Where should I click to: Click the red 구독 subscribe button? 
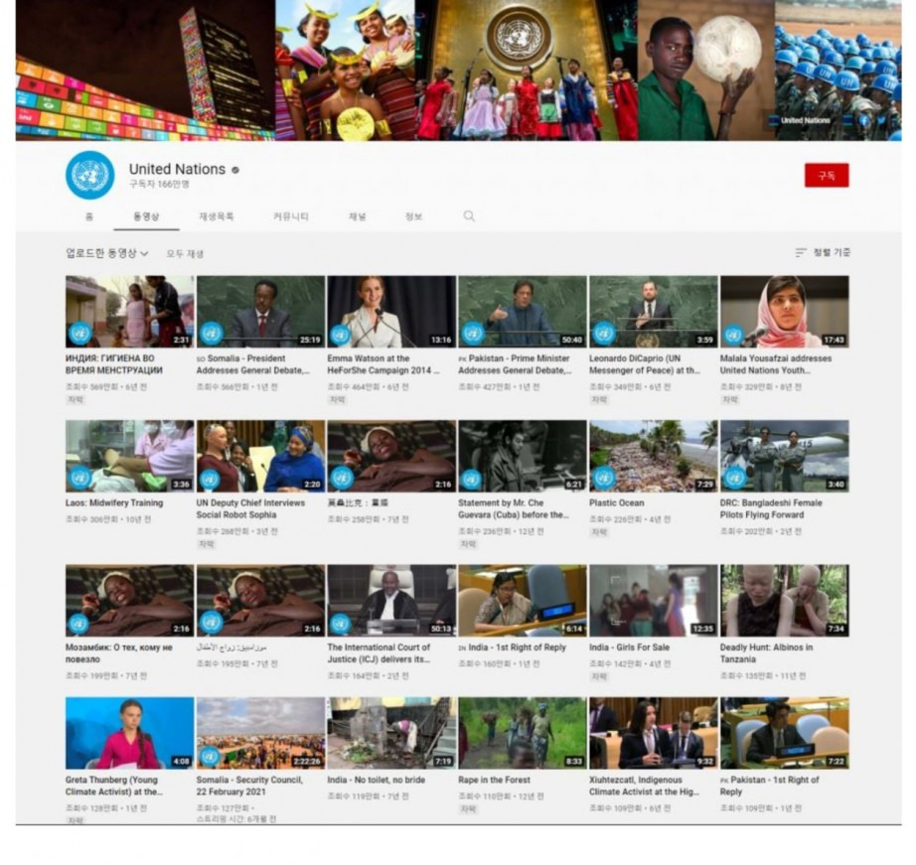coord(827,175)
